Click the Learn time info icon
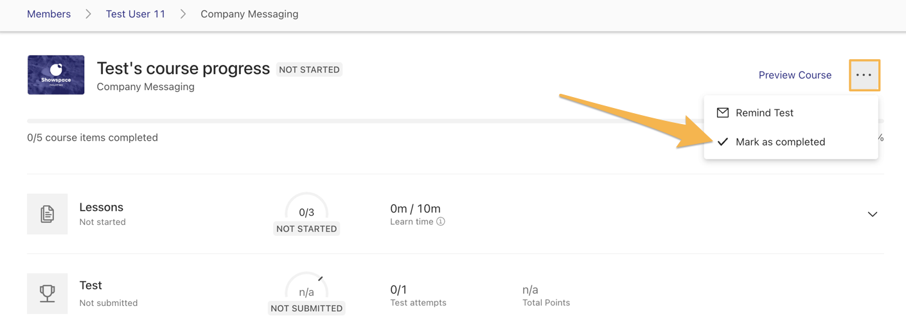The height and width of the screenshot is (333, 906). 441,222
